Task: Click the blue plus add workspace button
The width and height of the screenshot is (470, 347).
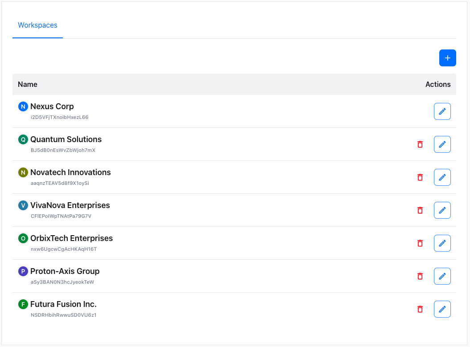Action: pyautogui.click(x=447, y=58)
